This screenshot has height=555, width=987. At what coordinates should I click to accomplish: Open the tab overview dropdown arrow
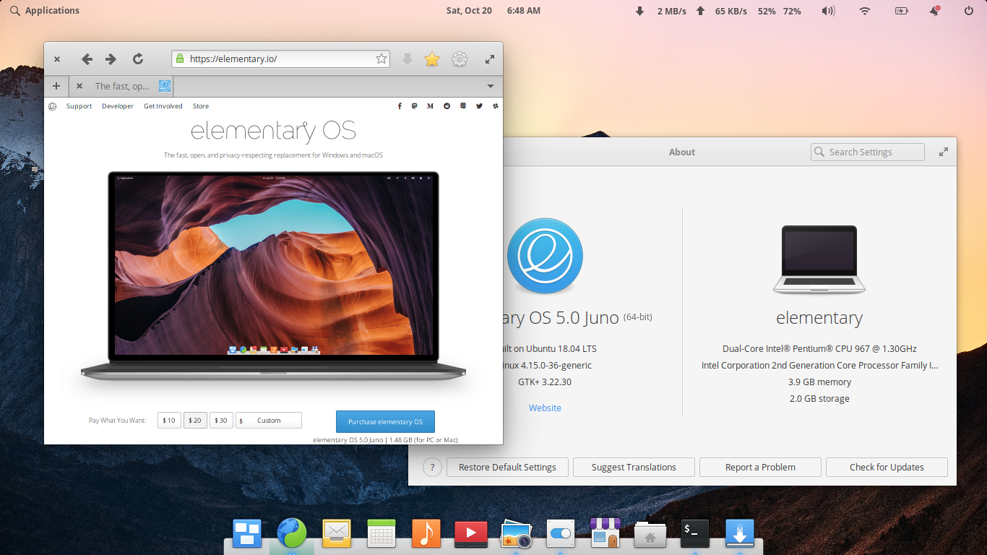491,86
